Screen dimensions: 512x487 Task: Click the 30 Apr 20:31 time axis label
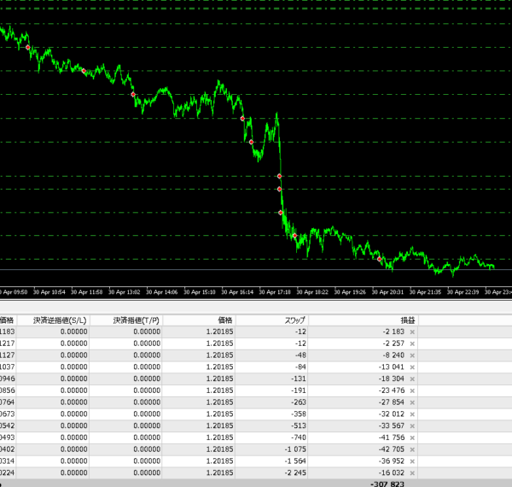coord(388,292)
